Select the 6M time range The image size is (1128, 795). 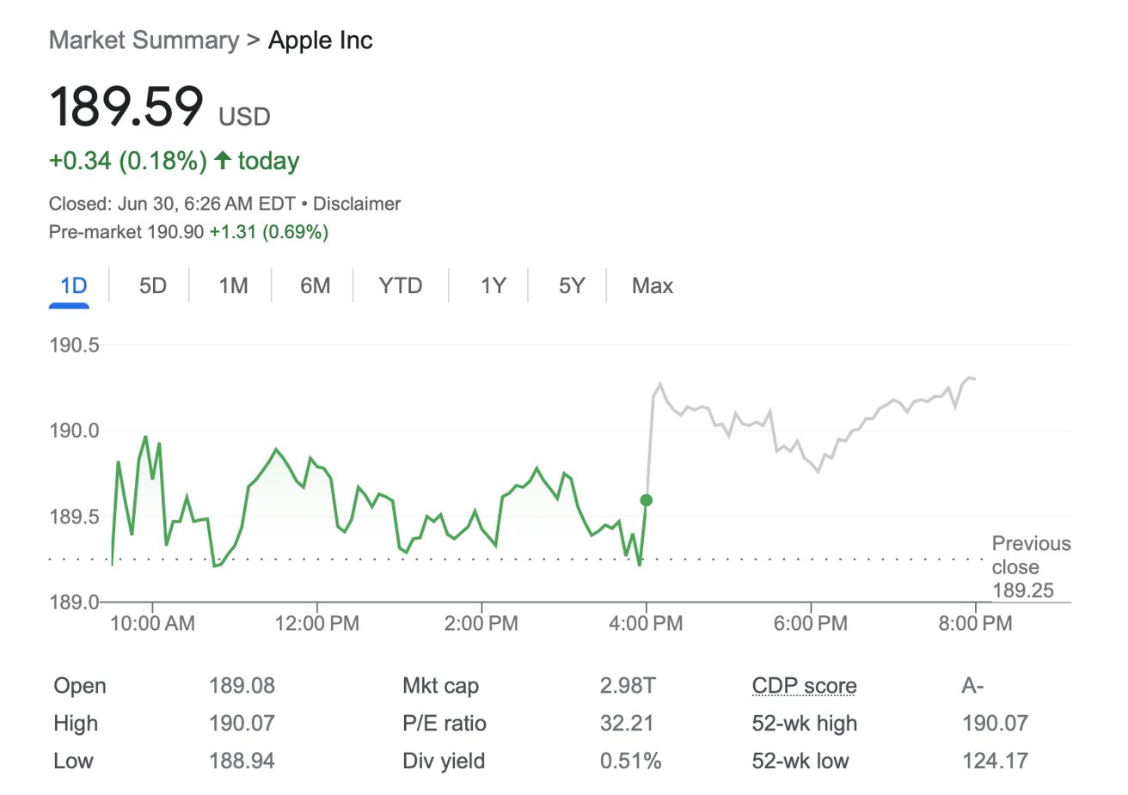coord(315,285)
